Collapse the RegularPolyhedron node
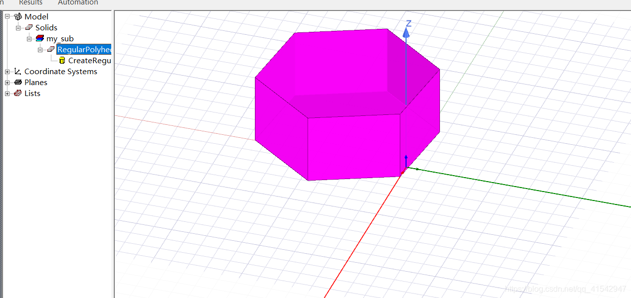631x298 pixels. click(x=40, y=49)
